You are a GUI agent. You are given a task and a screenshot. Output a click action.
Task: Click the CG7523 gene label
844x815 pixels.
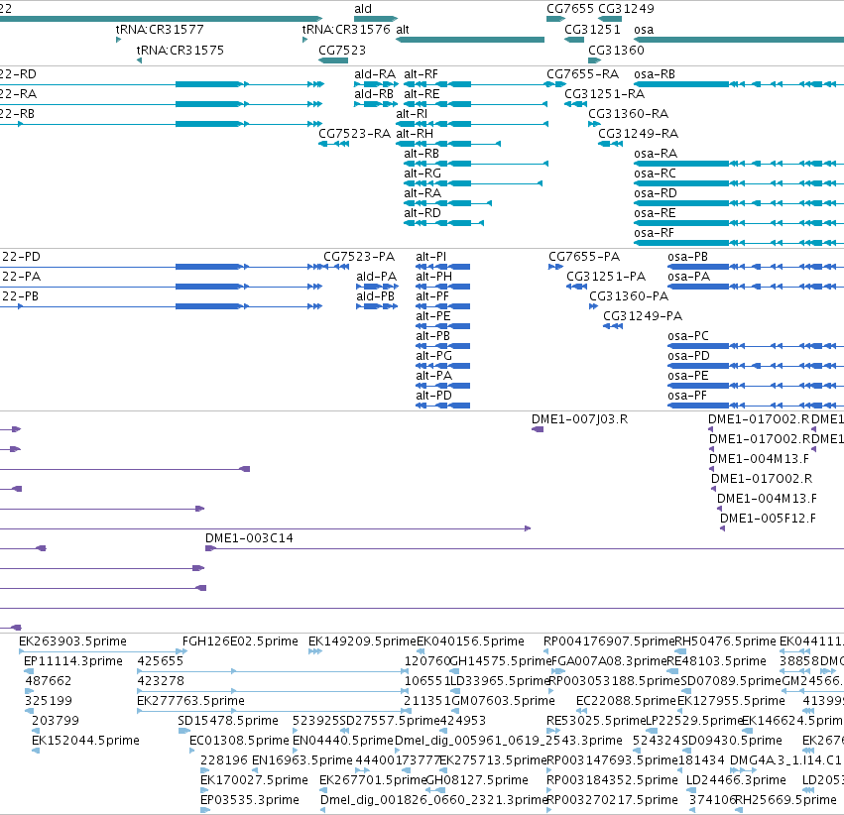pyautogui.click(x=342, y=50)
